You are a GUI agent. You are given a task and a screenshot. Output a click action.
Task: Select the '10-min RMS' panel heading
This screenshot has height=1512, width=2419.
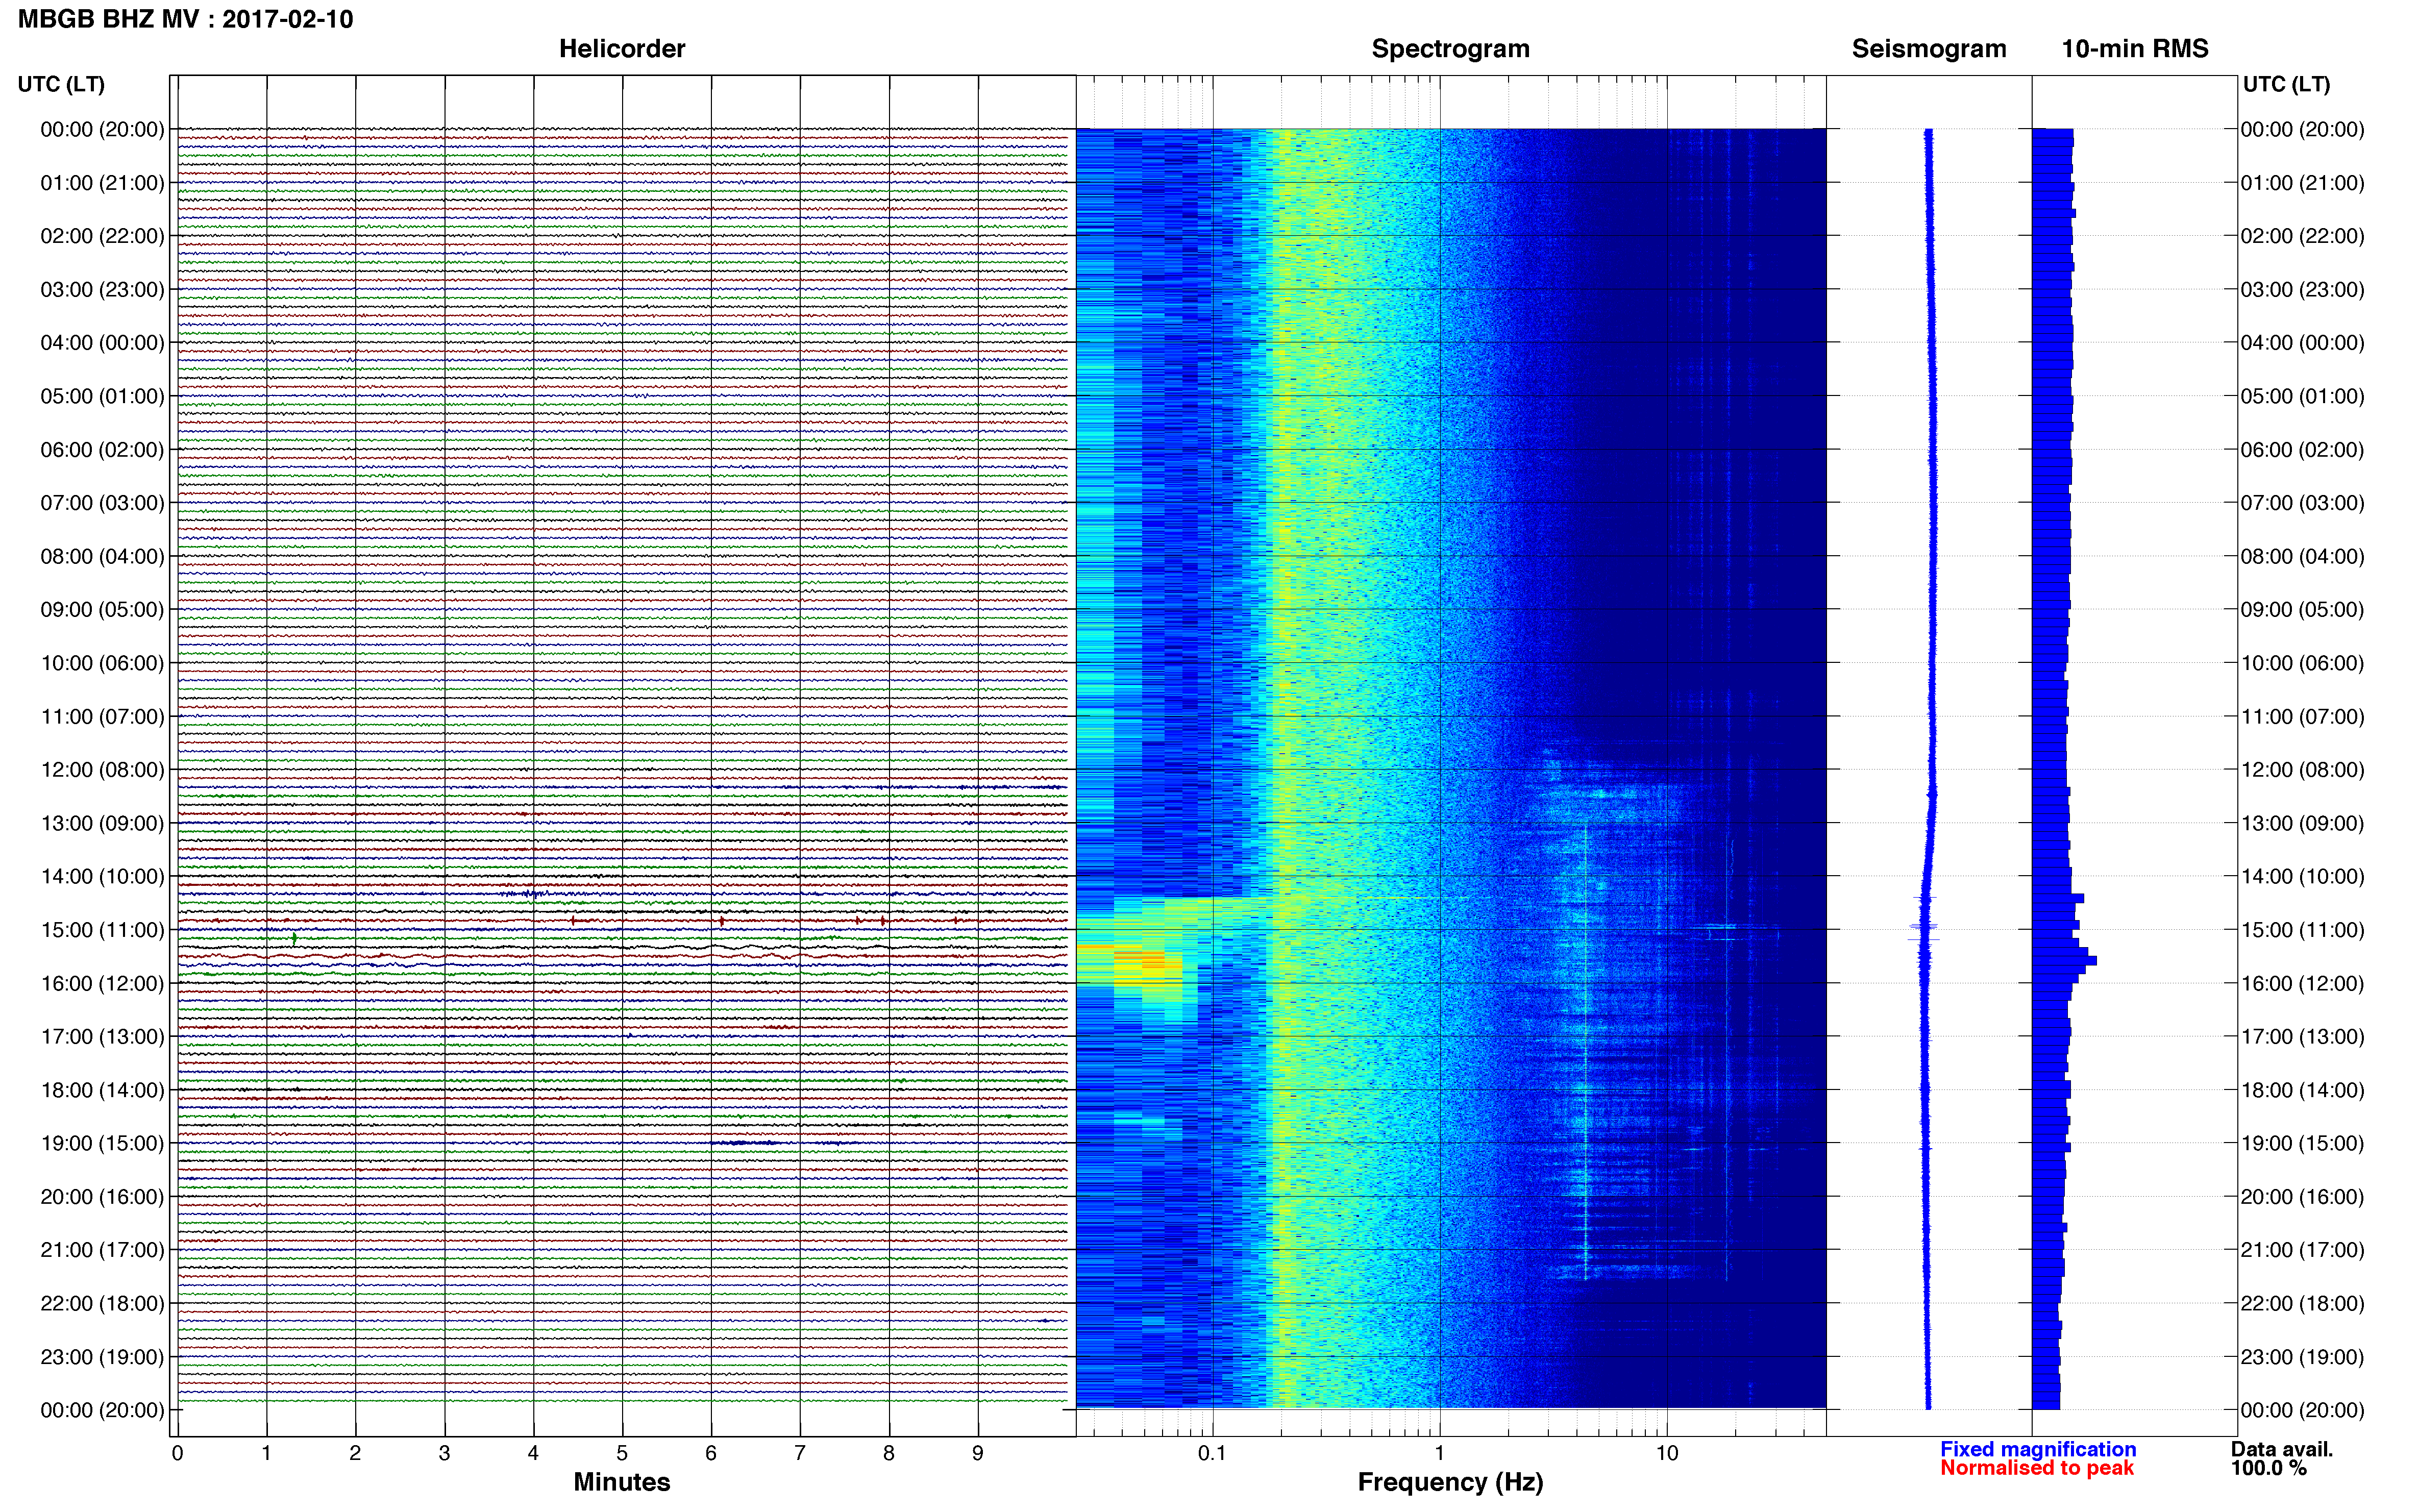pyautogui.click(x=2134, y=49)
